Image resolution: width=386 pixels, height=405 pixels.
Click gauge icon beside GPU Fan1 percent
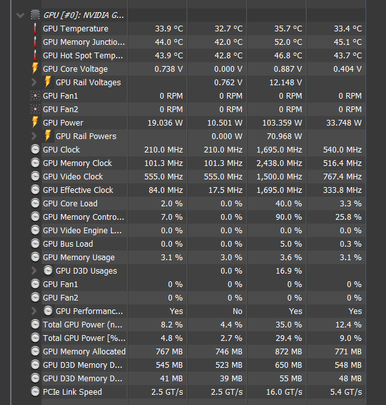(35, 284)
